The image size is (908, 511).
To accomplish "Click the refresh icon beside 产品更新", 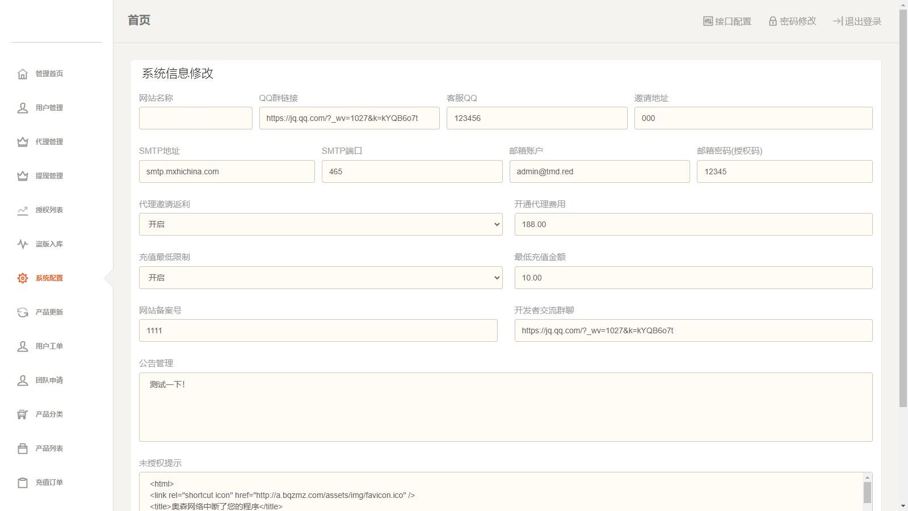I will click(x=23, y=312).
